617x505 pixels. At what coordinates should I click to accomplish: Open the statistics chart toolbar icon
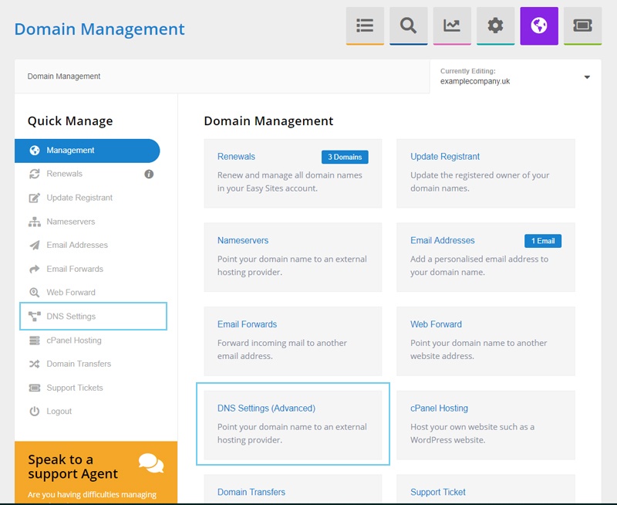coord(452,26)
